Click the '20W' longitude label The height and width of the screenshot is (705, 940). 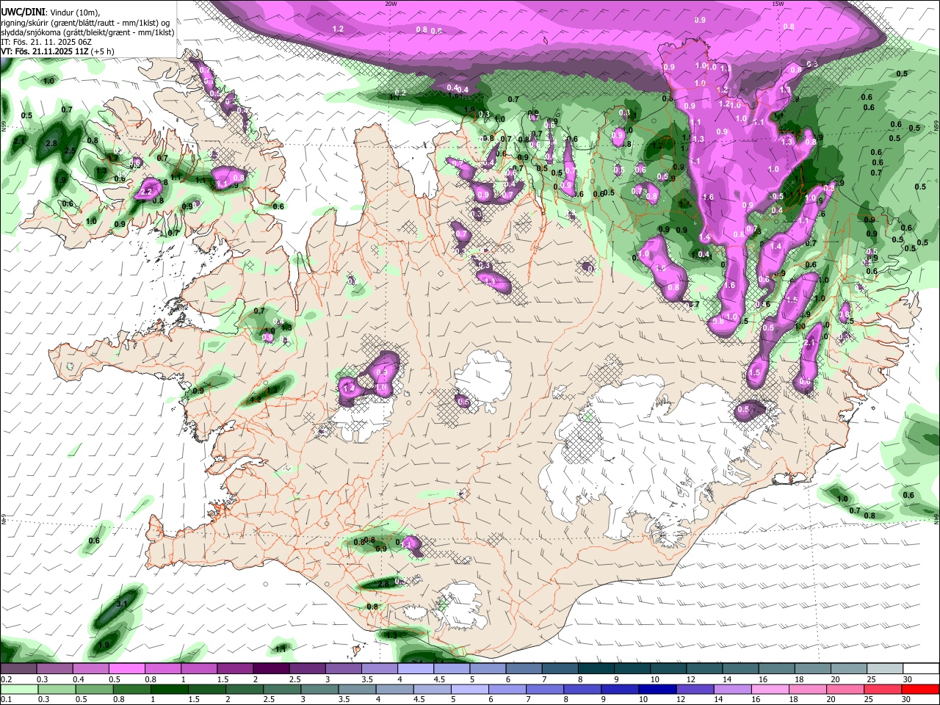point(391,3)
